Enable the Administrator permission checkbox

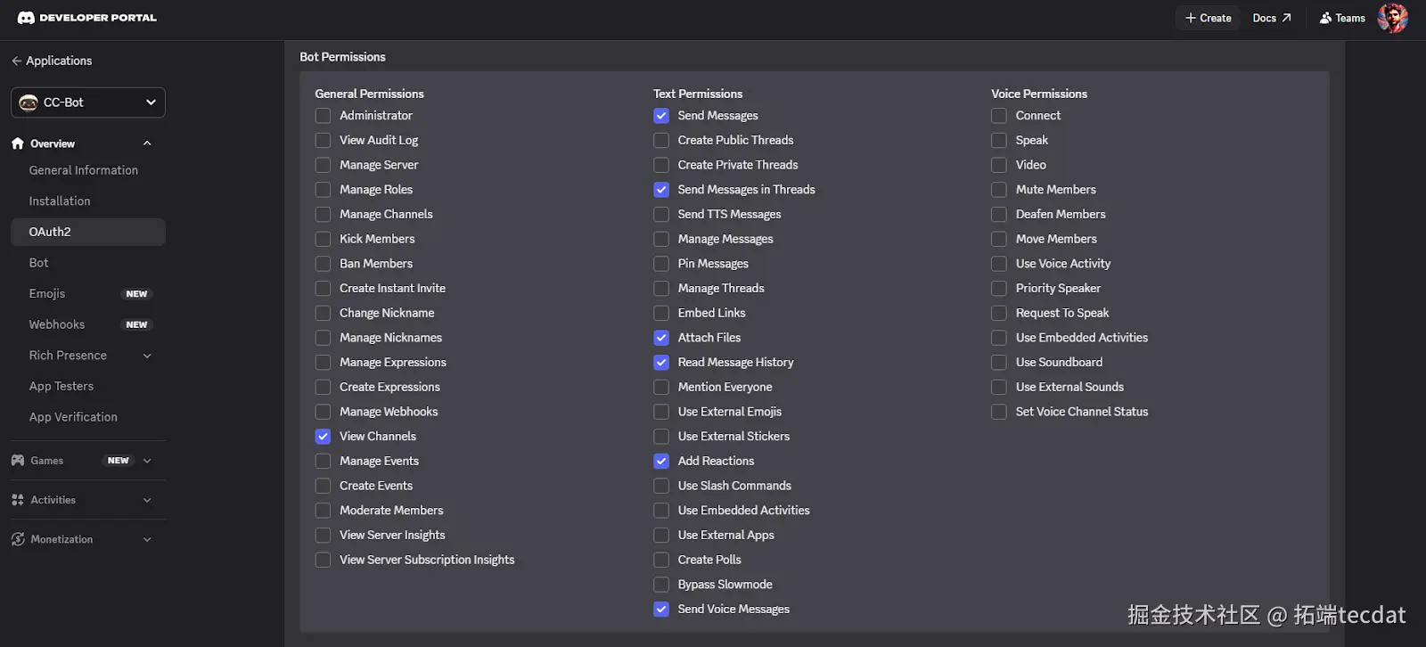click(x=323, y=116)
